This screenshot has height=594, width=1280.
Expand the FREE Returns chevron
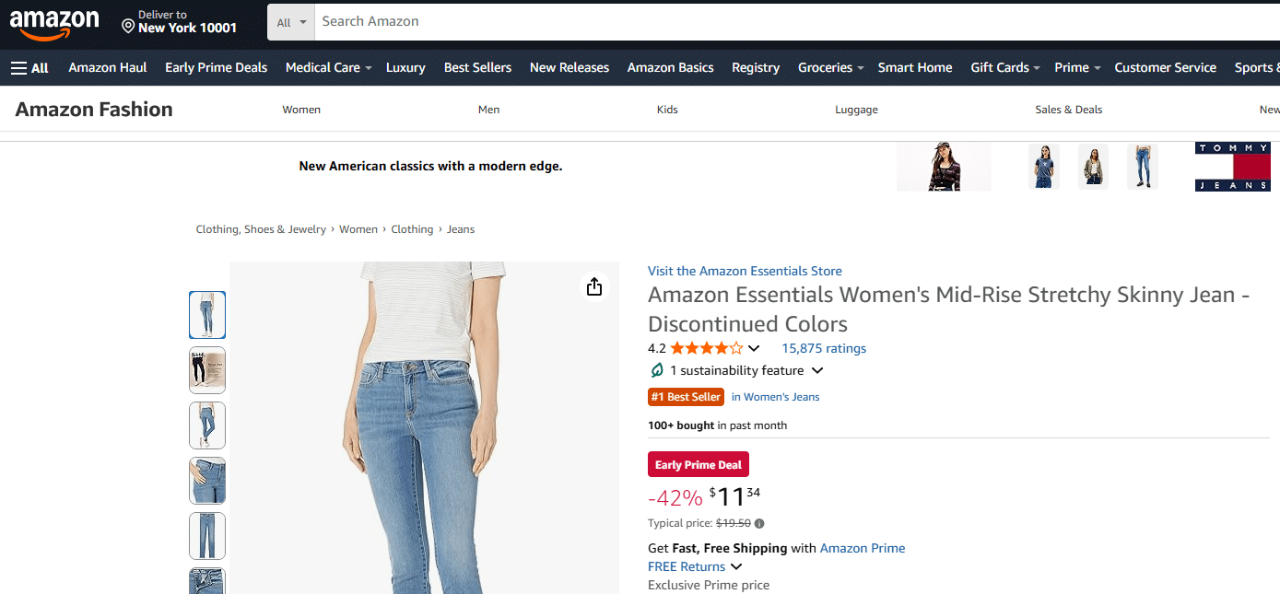736,566
